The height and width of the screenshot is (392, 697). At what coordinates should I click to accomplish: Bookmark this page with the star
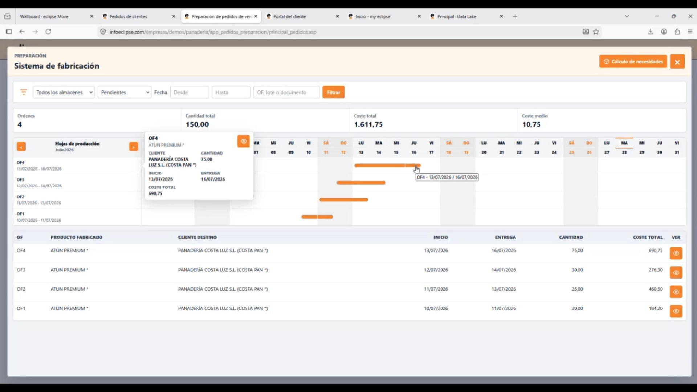596,32
